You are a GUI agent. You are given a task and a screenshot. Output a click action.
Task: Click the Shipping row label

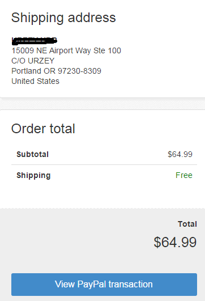coord(33,176)
